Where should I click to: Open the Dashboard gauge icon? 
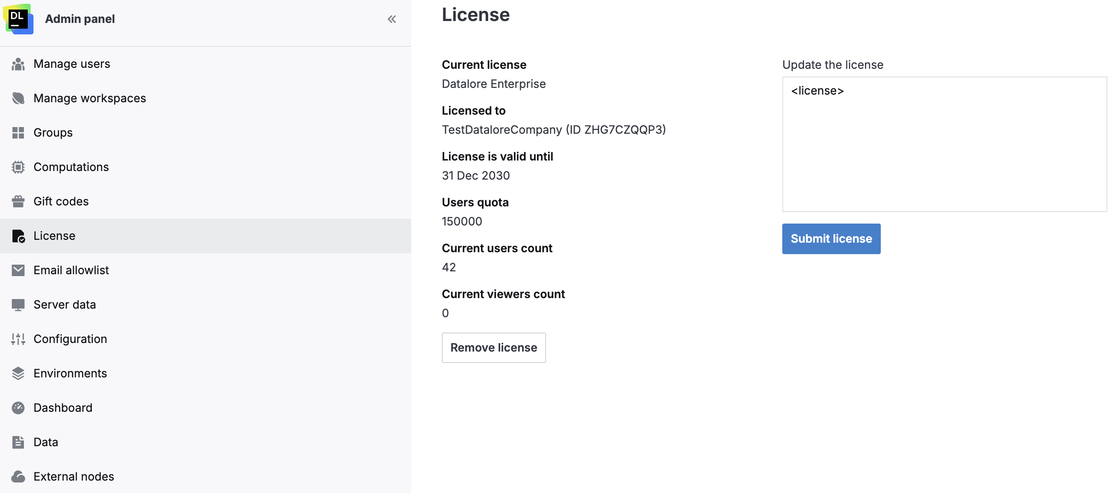click(x=18, y=407)
